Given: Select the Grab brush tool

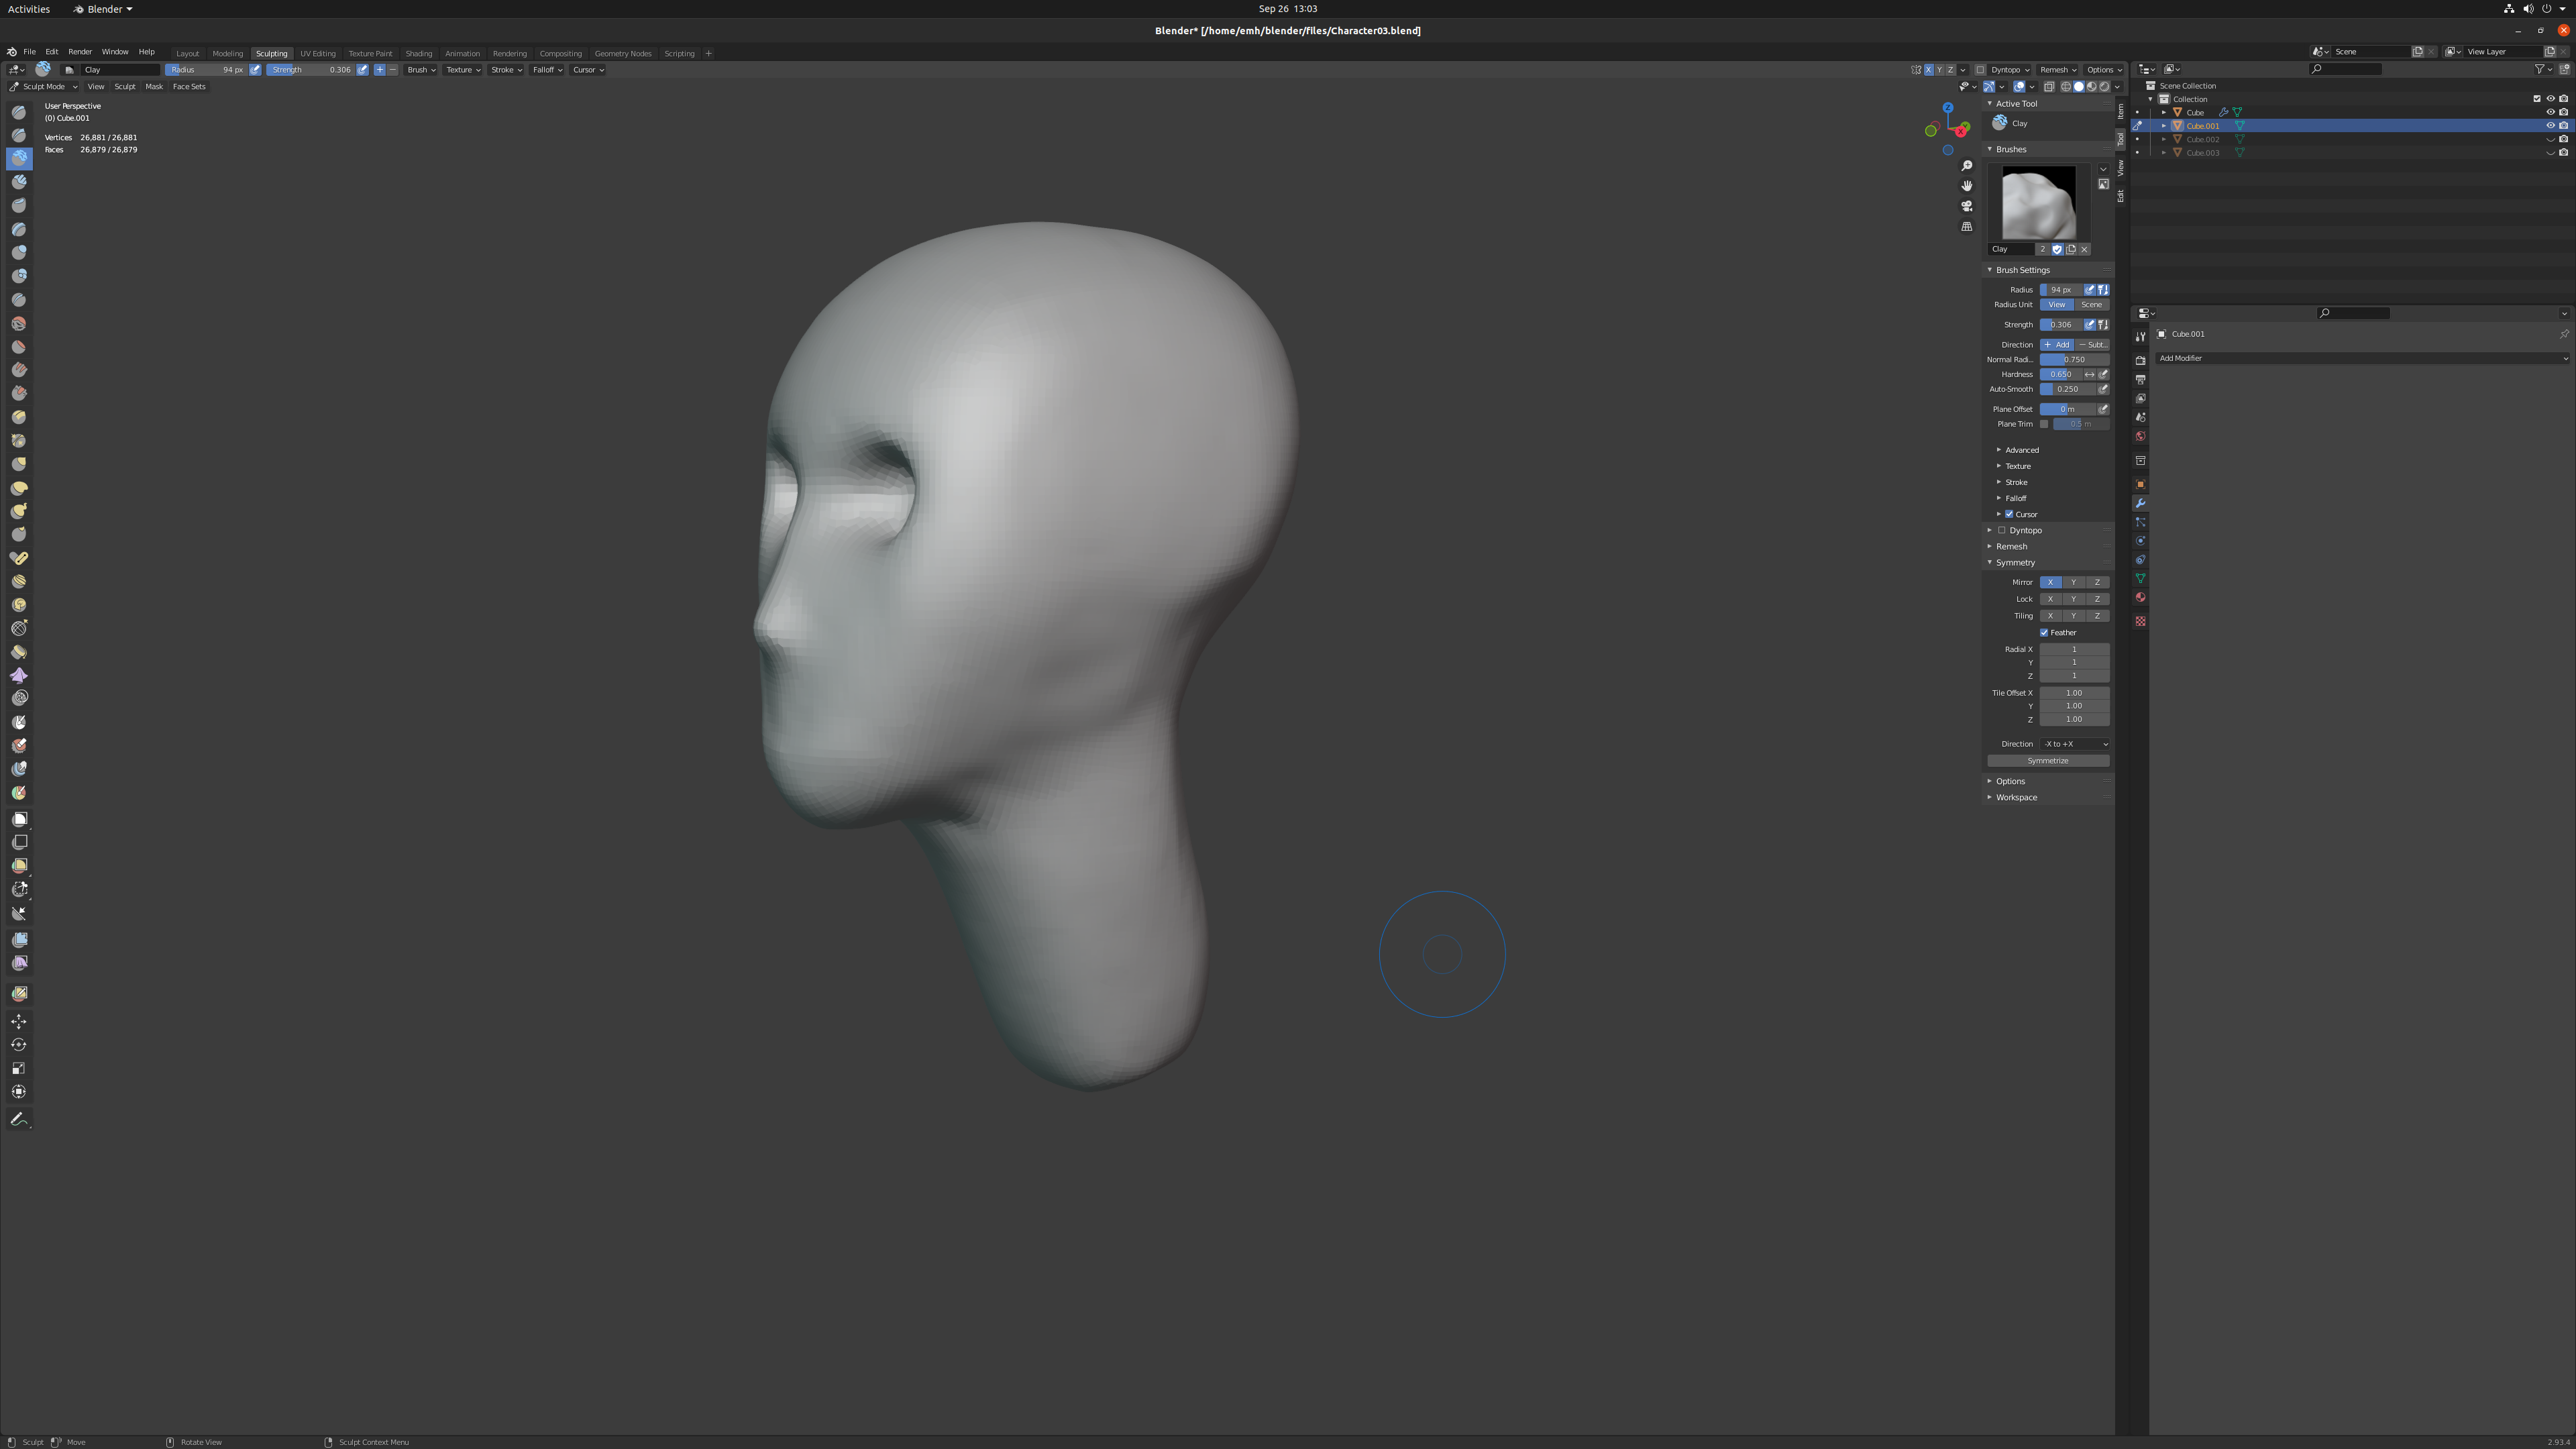Looking at the screenshot, I should [19, 465].
